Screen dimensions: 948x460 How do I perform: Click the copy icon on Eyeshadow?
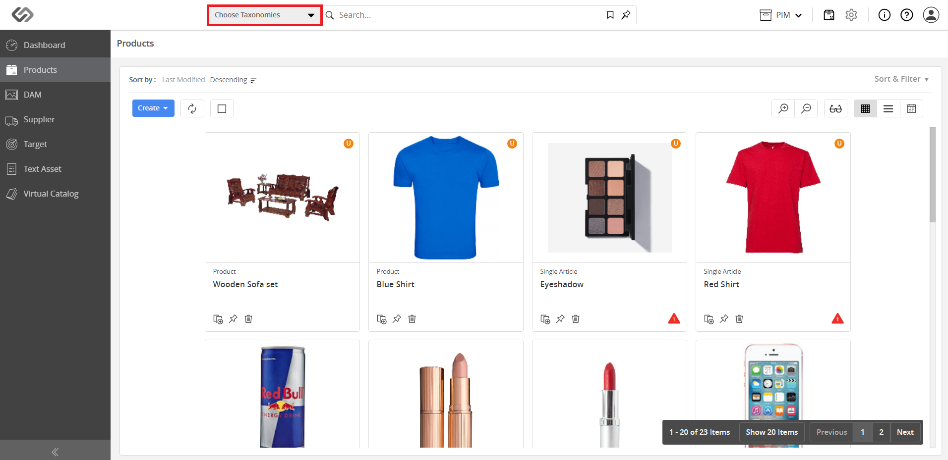[545, 319]
